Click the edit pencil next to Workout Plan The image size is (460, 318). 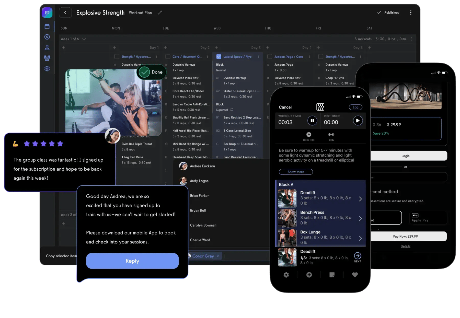tap(160, 13)
